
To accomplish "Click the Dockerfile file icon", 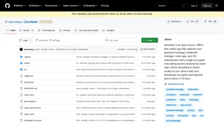I will coord(21,82).
